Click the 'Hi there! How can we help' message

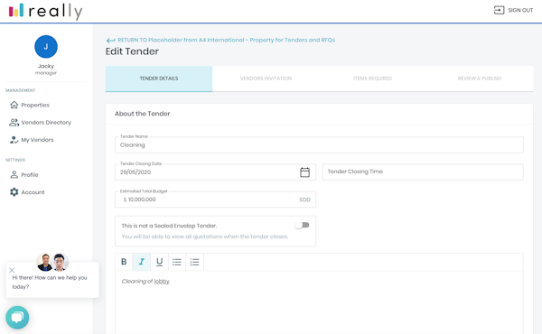(x=50, y=283)
